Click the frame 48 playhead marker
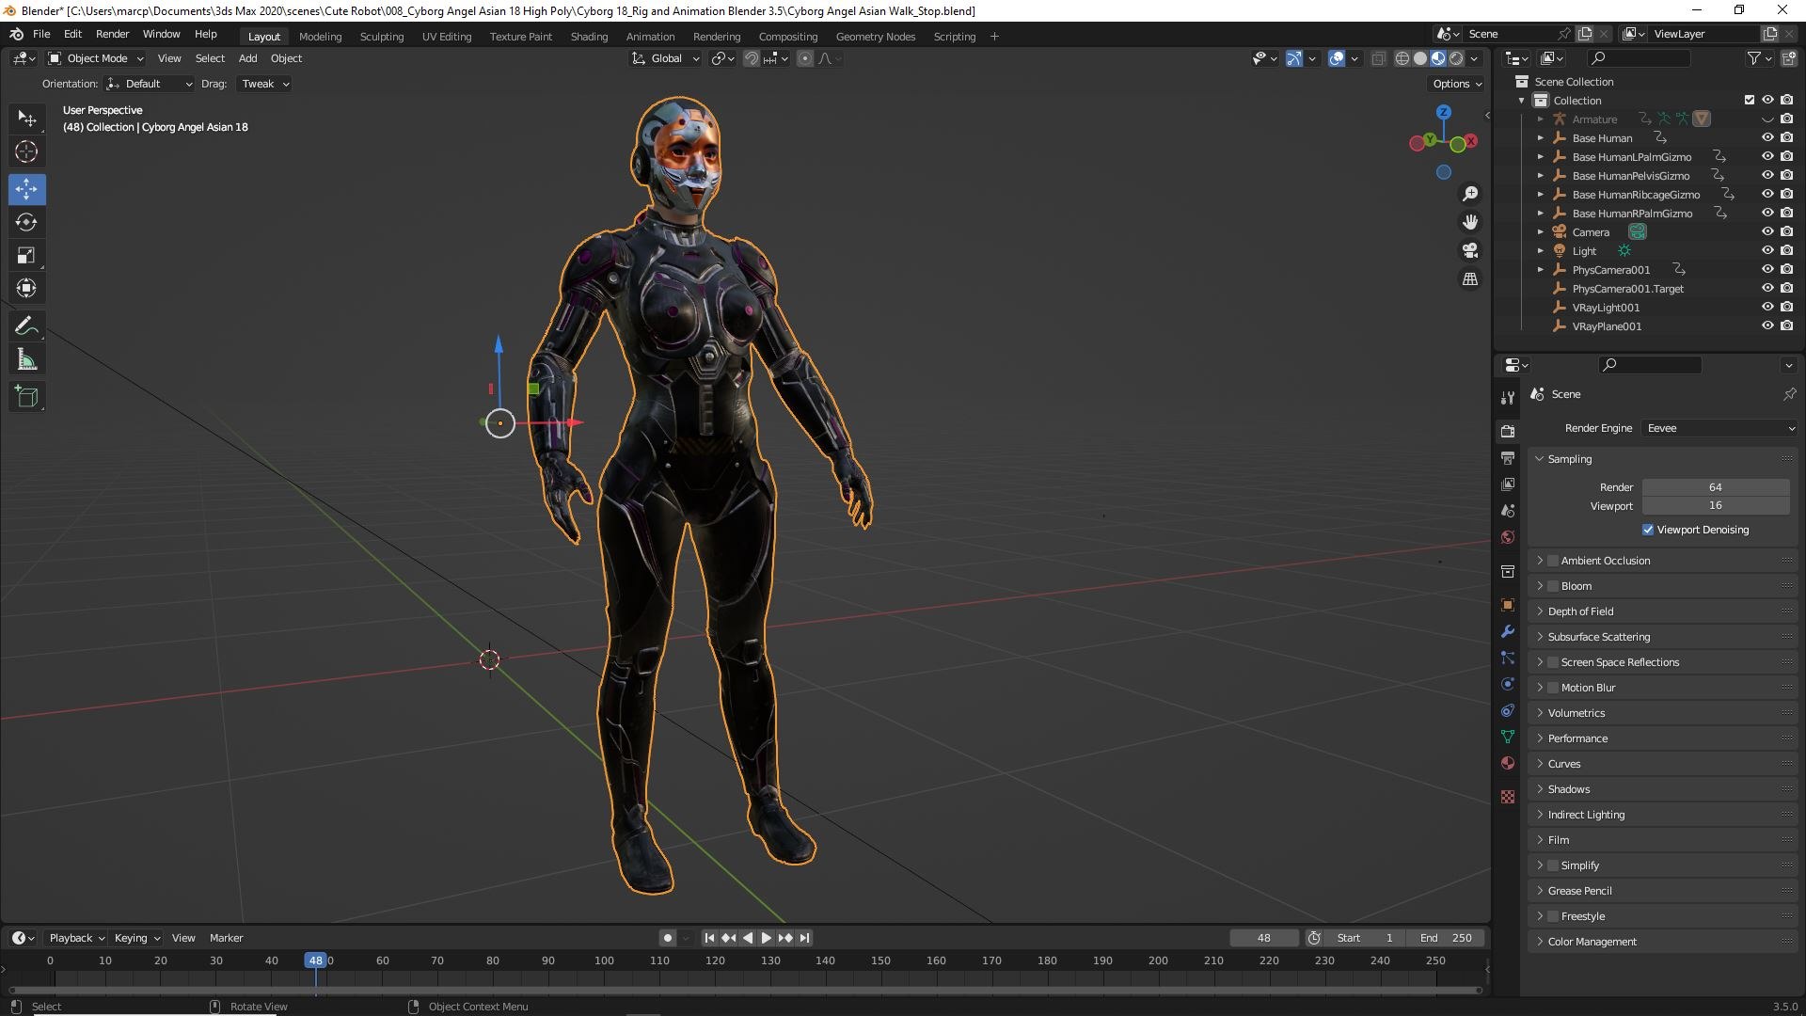The width and height of the screenshot is (1806, 1016). coord(315,960)
